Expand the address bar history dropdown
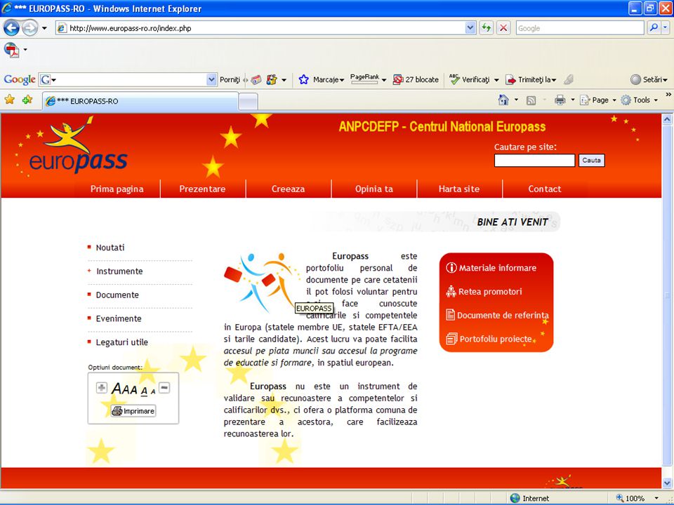This screenshot has height=505, width=674. [x=470, y=28]
